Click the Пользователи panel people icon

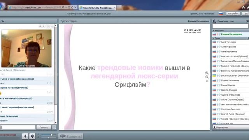click(x=214, y=21)
